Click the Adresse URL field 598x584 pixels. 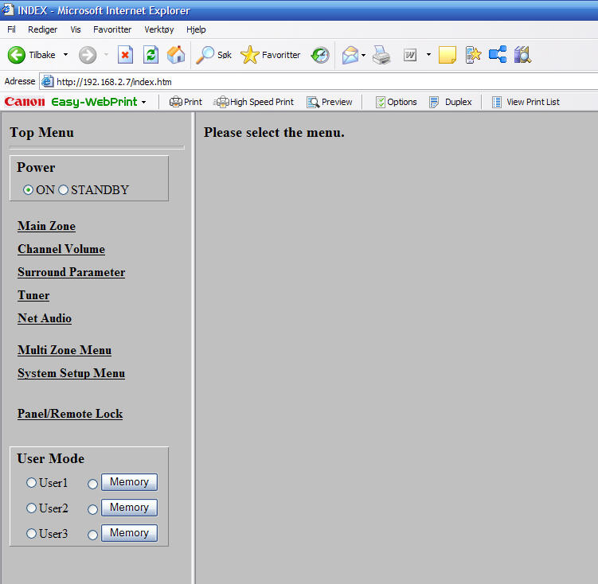tap(319, 81)
